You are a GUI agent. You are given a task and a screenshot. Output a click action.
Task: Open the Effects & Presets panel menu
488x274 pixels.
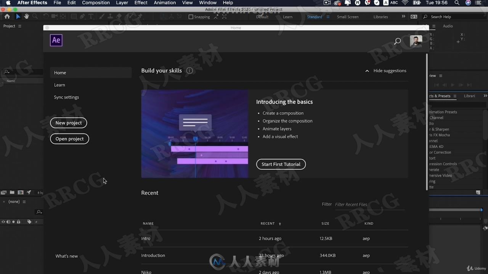(x=455, y=96)
